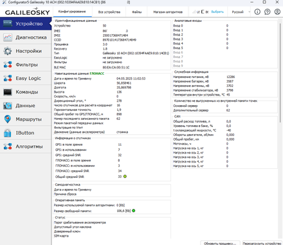This screenshot has height=245, width=283.
Task: Open the Маршруты map pin icon
Action: point(8,119)
